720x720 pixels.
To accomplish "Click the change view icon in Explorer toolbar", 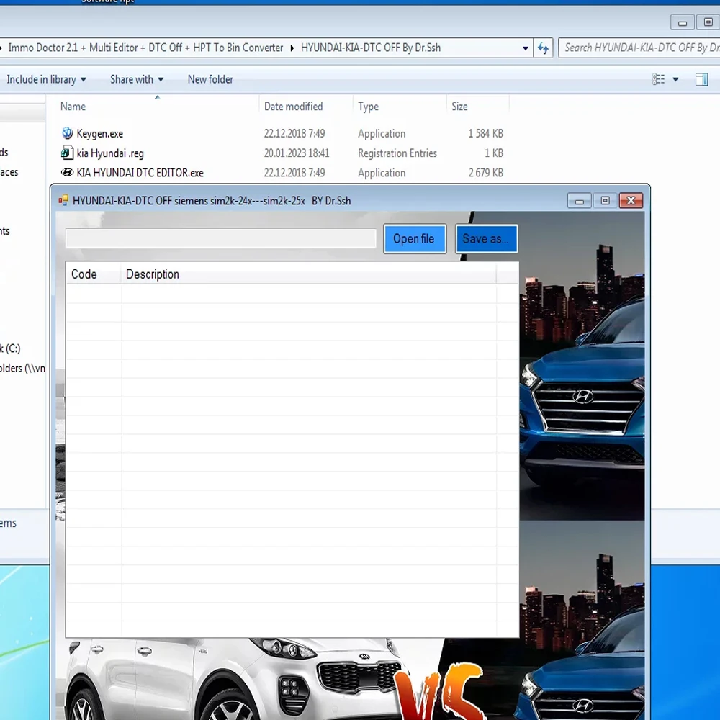I will pos(659,79).
